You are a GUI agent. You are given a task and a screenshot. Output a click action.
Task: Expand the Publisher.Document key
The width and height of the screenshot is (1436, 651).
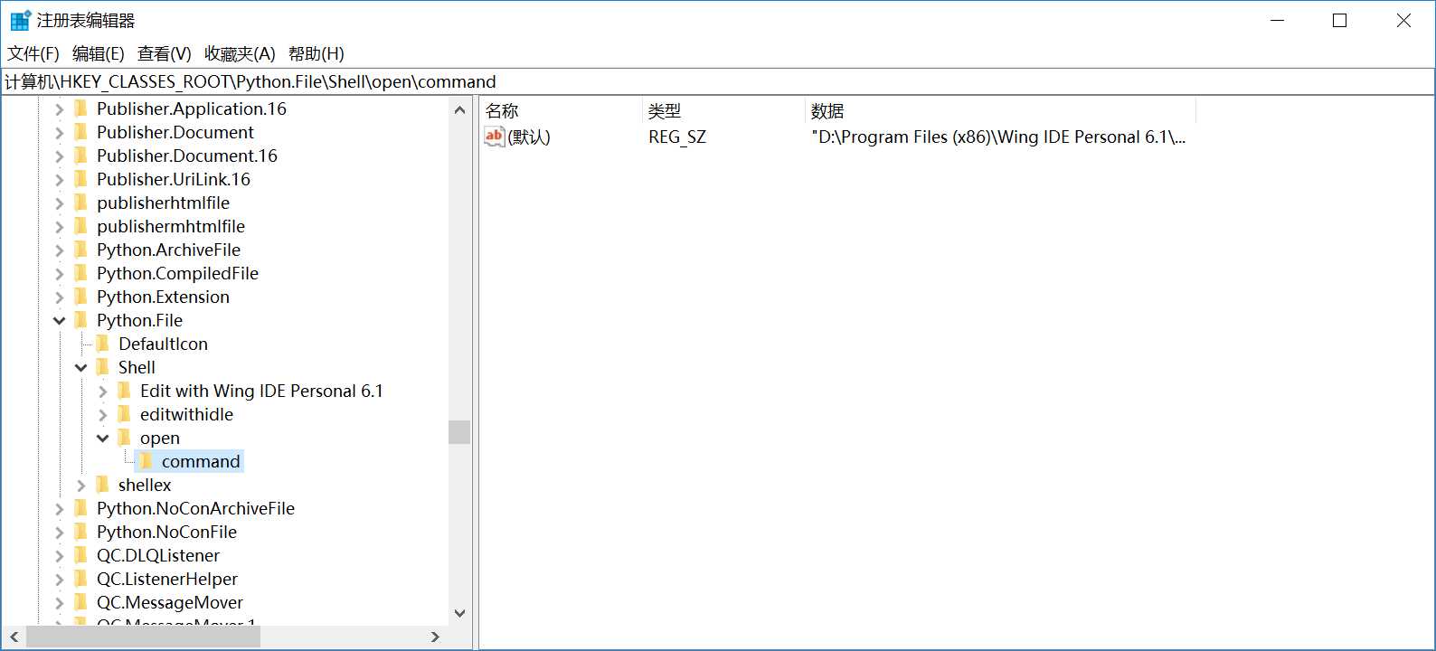[x=59, y=133]
